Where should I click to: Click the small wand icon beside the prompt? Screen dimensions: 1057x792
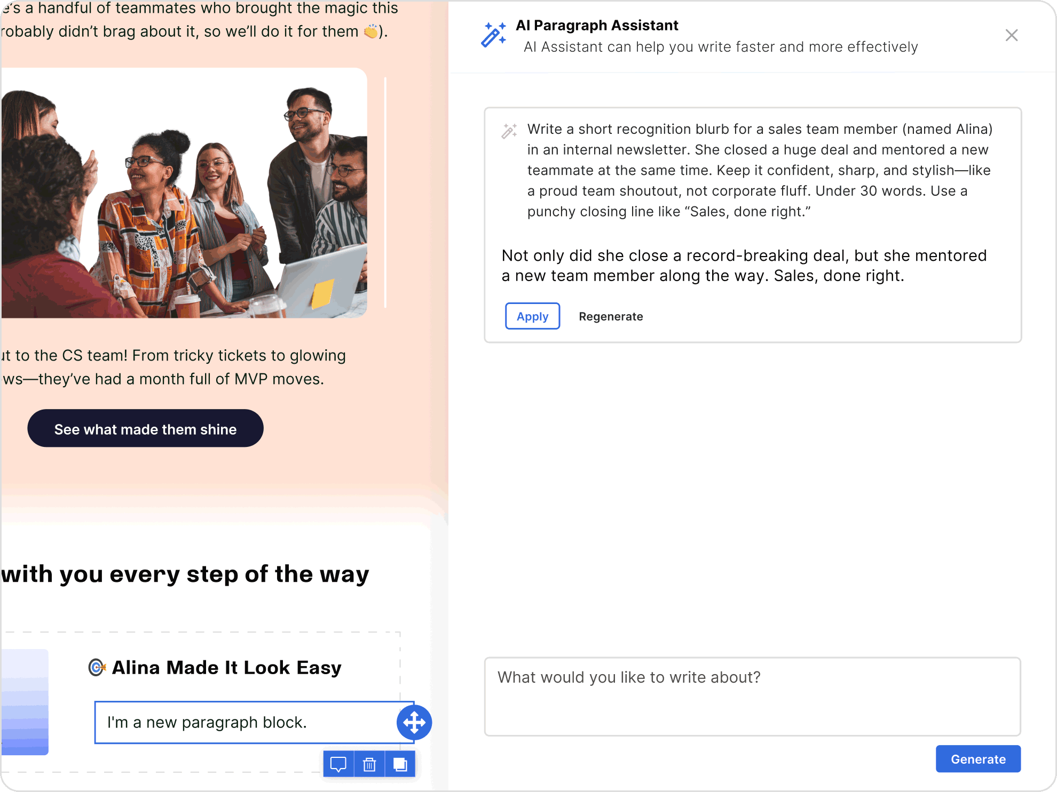[x=509, y=131]
